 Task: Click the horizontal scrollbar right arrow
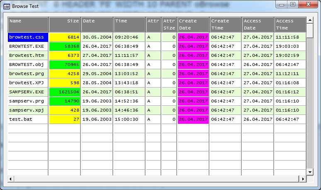303,178
